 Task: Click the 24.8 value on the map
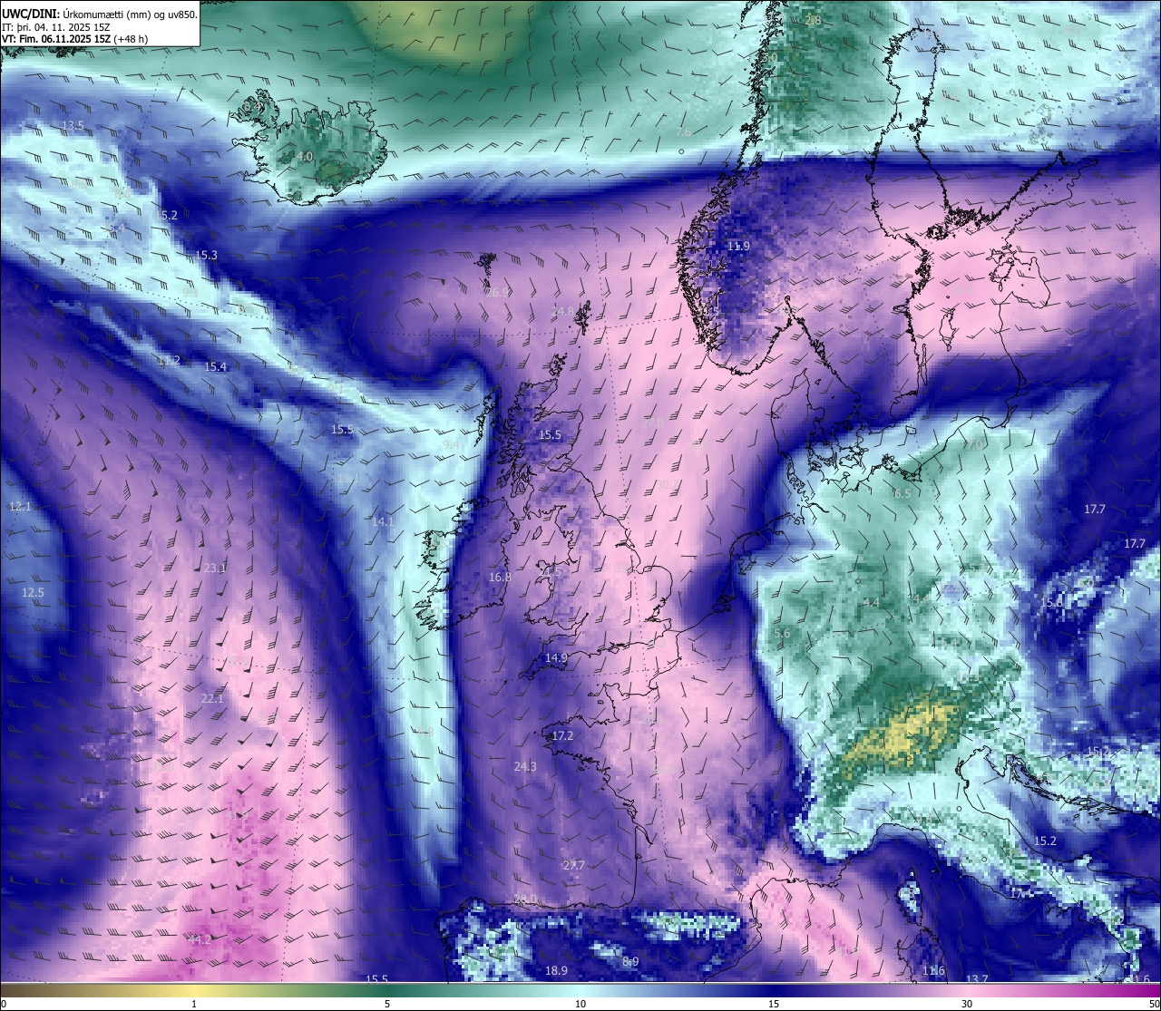[564, 311]
